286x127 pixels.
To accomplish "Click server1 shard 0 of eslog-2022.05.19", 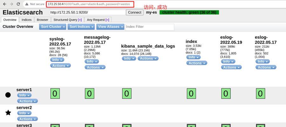I will point(226,94).
